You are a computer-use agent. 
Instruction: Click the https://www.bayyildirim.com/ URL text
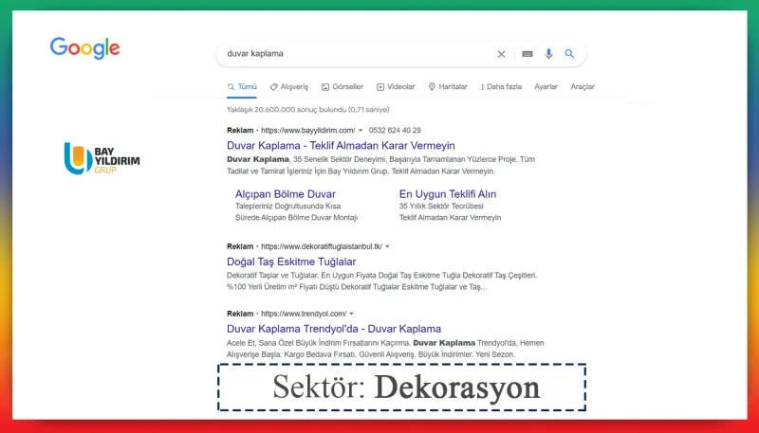point(308,131)
